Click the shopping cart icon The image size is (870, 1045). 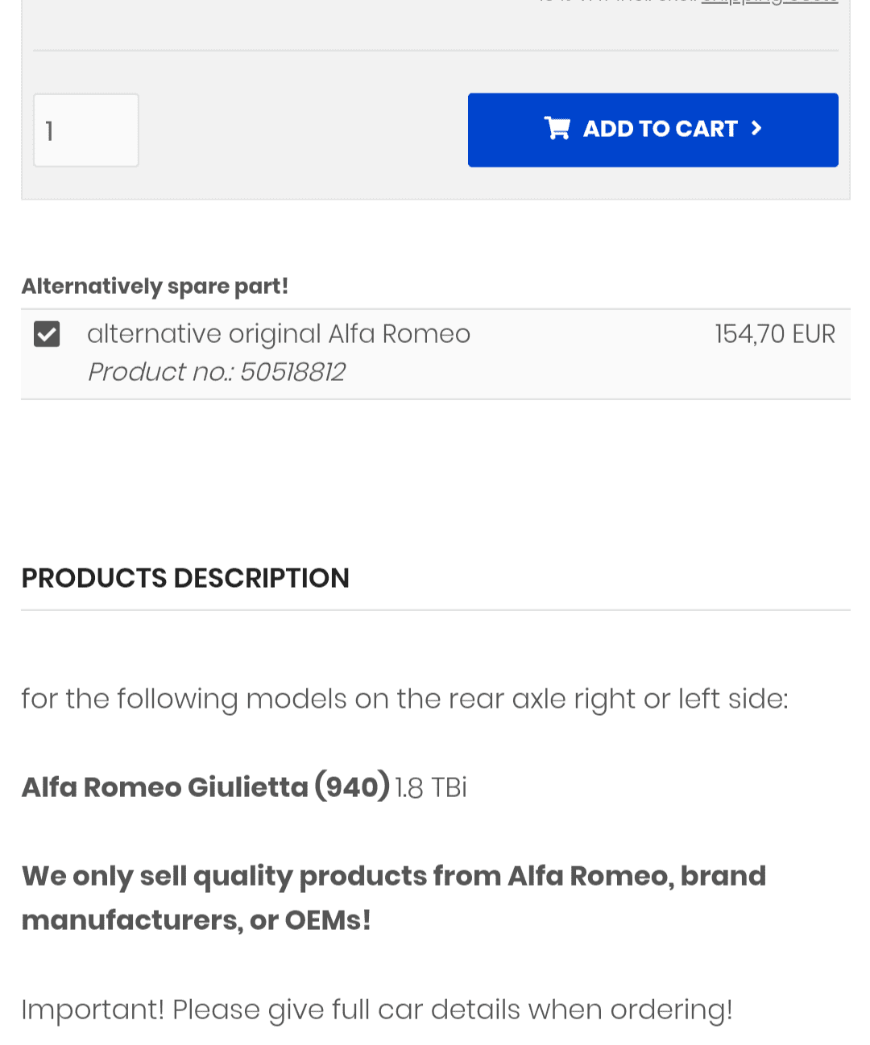(557, 129)
